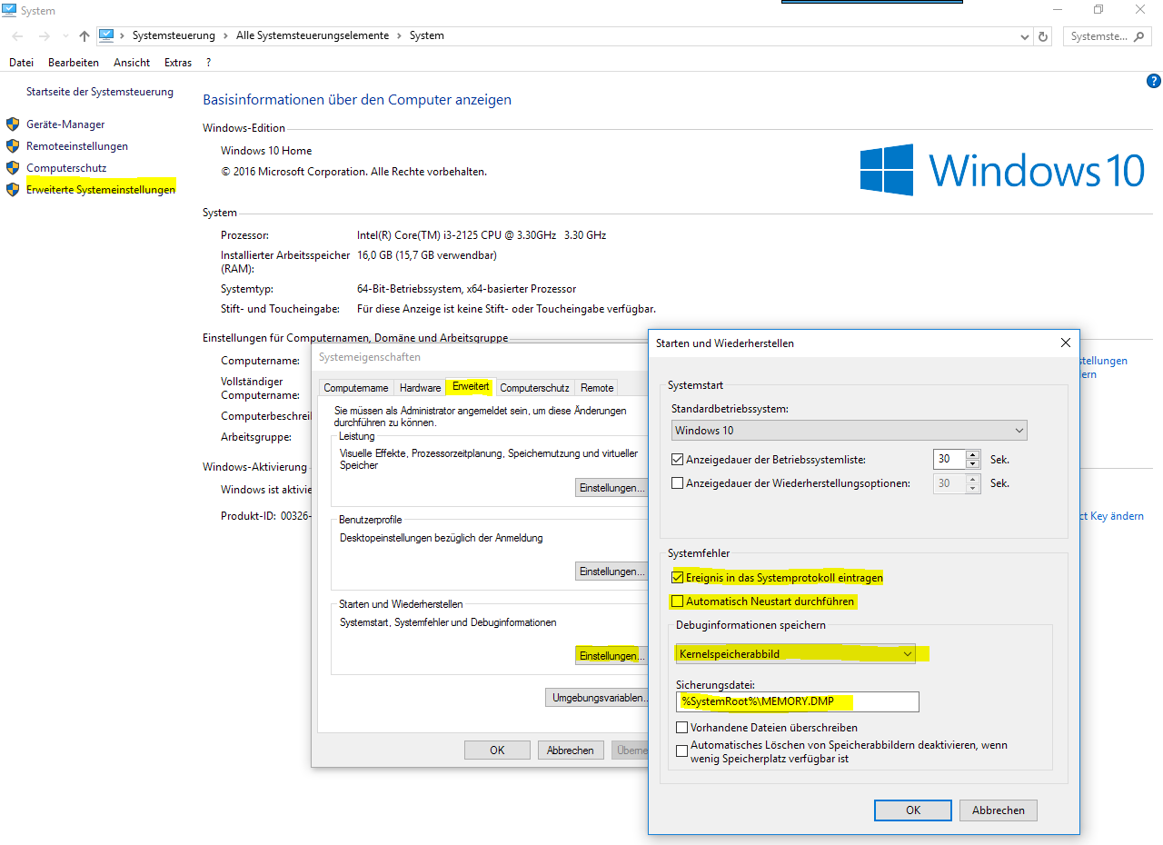1163x845 pixels.
Task: Open Benutzerprofile Einstellungen button
Action: 611,572
